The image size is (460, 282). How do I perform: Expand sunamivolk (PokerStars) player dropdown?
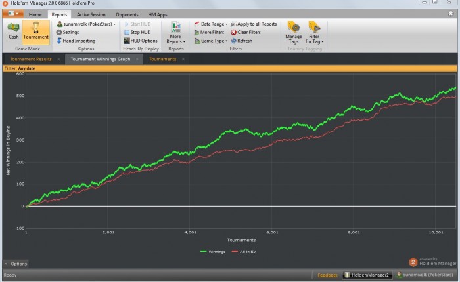[86, 24]
